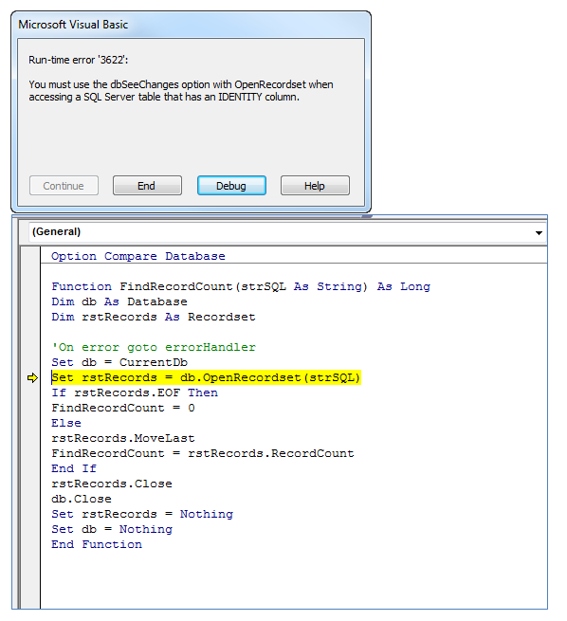This screenshot has height=621, width=567.
Task: Click the Microsoft Visual Basic dialog title bar
Action: click(x=191, y=25)
